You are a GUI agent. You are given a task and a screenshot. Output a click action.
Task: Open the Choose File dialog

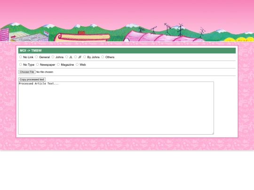point(27,72)
